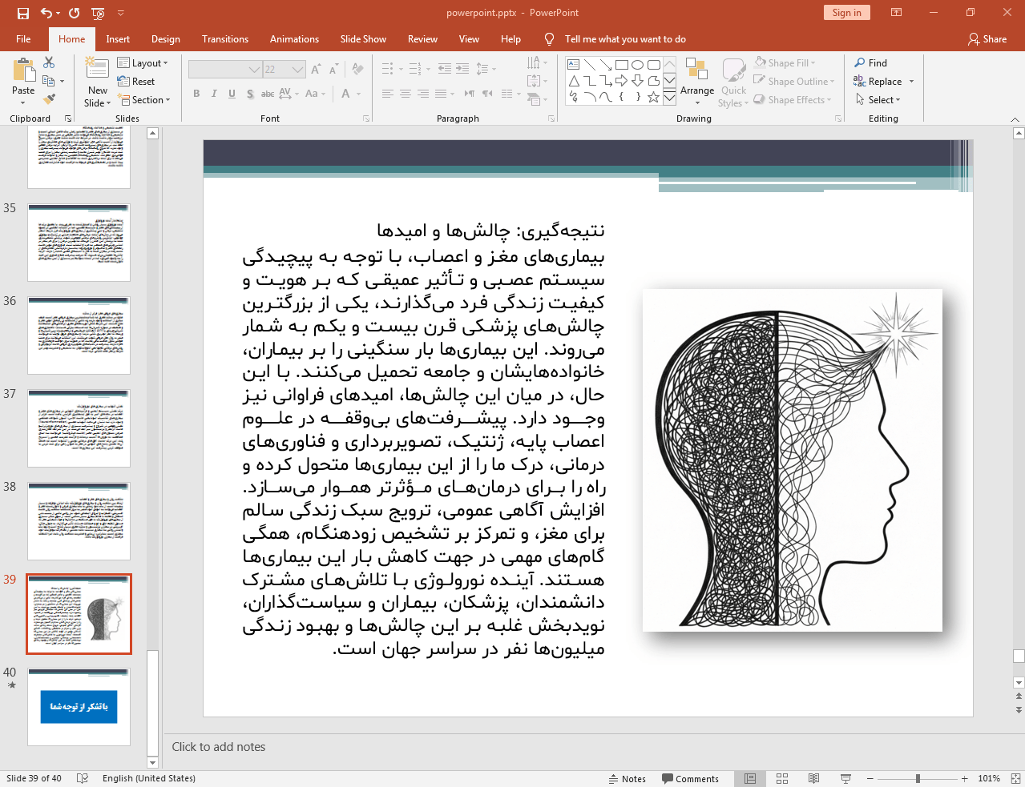1025x787 pixels.
Task: Click the Find magnifier tool
Action: (x=871, y=63)
